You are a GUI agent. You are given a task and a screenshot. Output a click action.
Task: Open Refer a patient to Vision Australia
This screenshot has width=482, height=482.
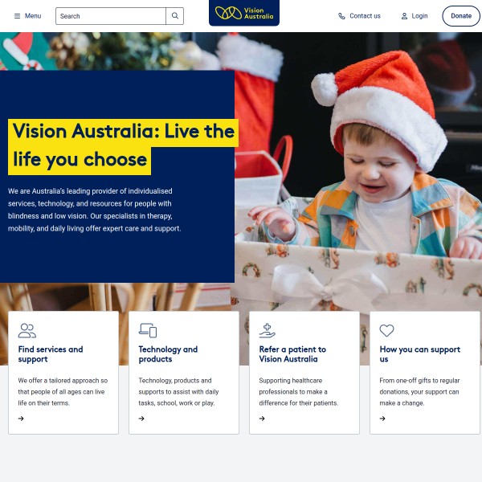(x=292, y=354)
